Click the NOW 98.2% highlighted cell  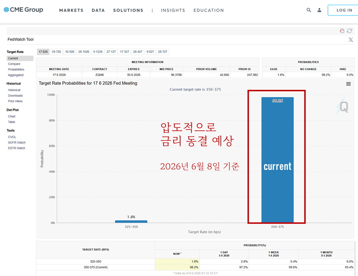[x=177, y=267]
